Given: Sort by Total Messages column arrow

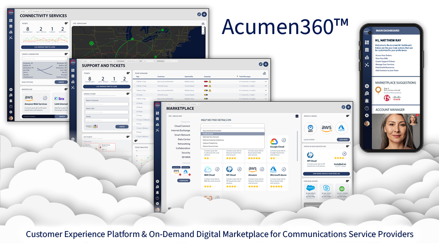Looking at the screenshot, I should (238, 76).
